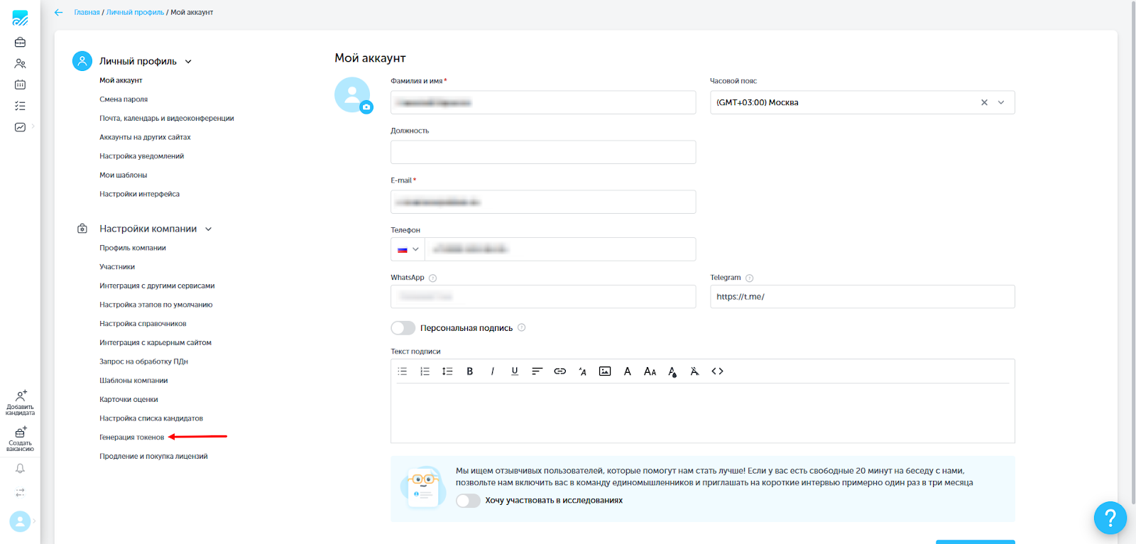Click the analytics chart sidebar icon
Image resolution: width=1136 pixels, height=544 pixels.
click(20, 127)
